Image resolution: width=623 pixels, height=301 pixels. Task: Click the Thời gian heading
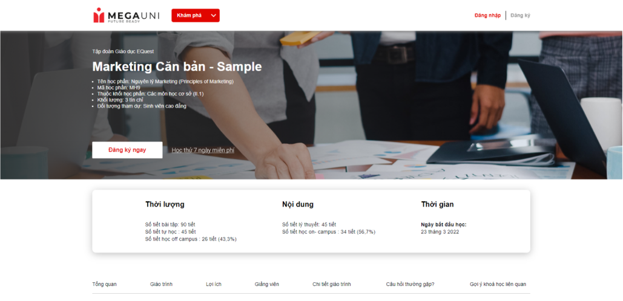point(438,205)
